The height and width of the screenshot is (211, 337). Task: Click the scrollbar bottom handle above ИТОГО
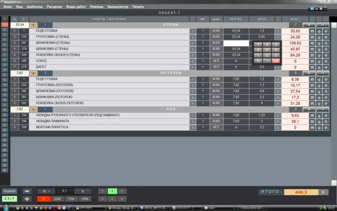[334, 183]
